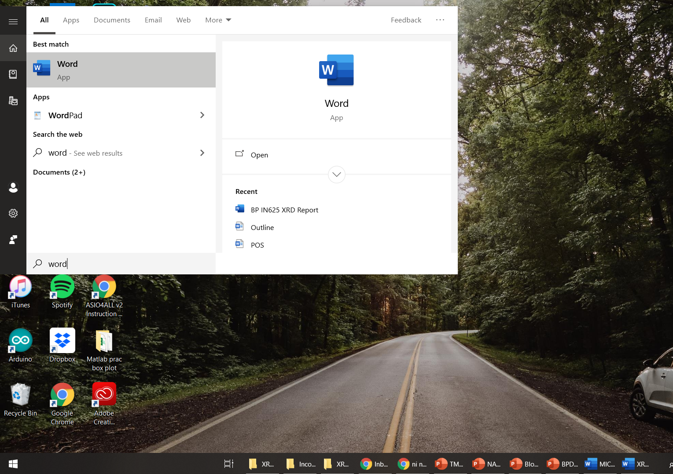Open the documents list icon in sidebar

click(13, 101)
